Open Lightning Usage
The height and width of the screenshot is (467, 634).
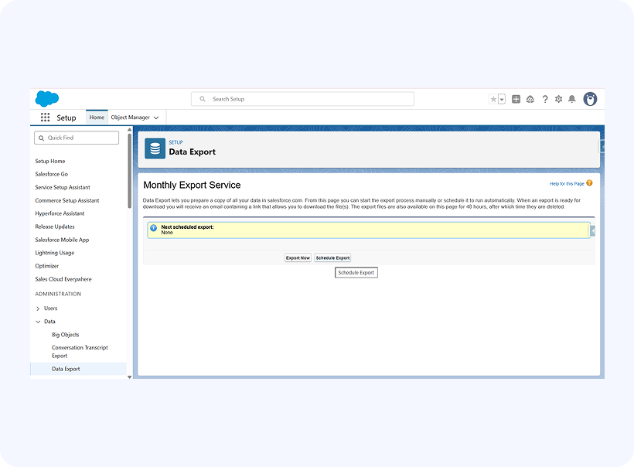[x=55, y=253]
